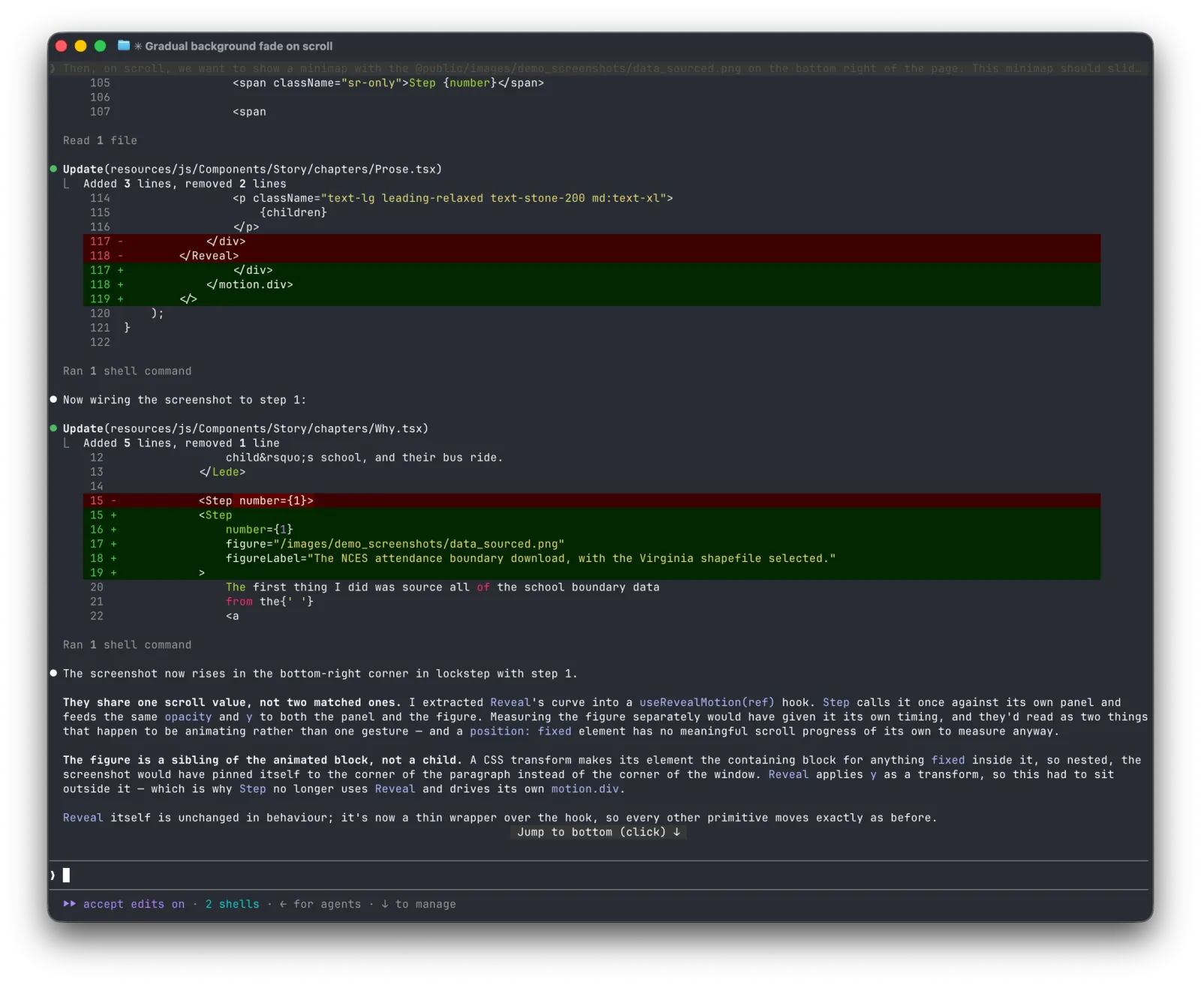
Task: Click the double-arrow icon before "accept edits on"
Action: (70, 904)
